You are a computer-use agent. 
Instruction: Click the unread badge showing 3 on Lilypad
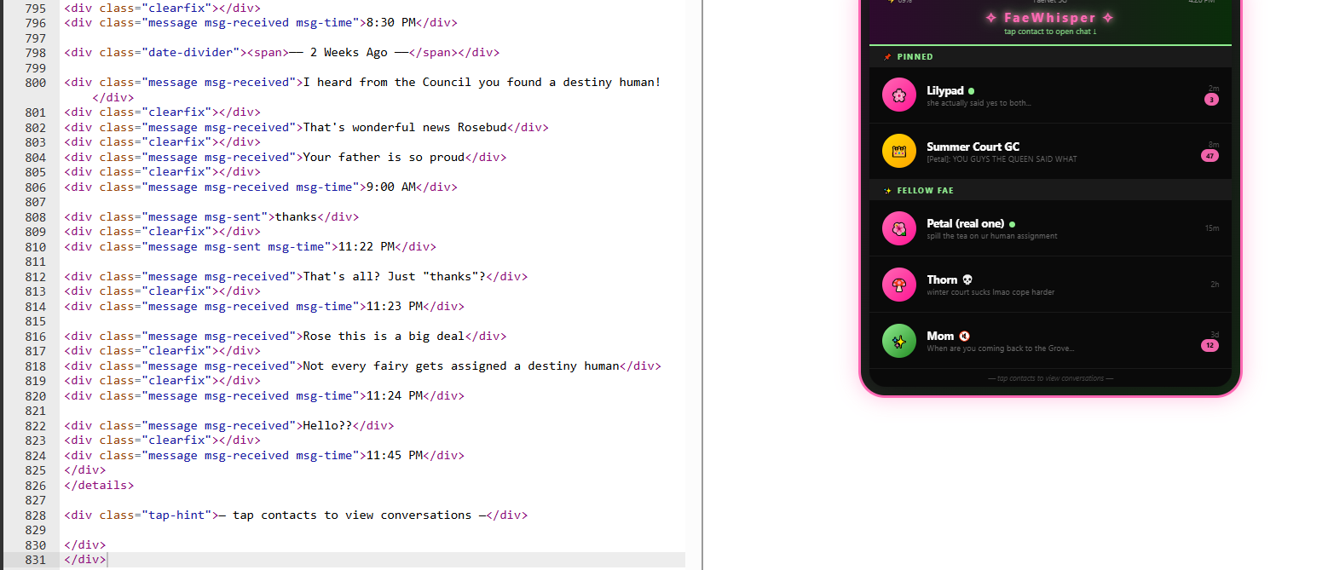coord(1211,100)
